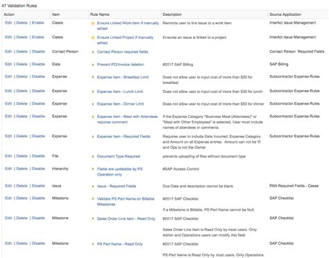Click 'Reminds user to link issue' description

(197, 24)
